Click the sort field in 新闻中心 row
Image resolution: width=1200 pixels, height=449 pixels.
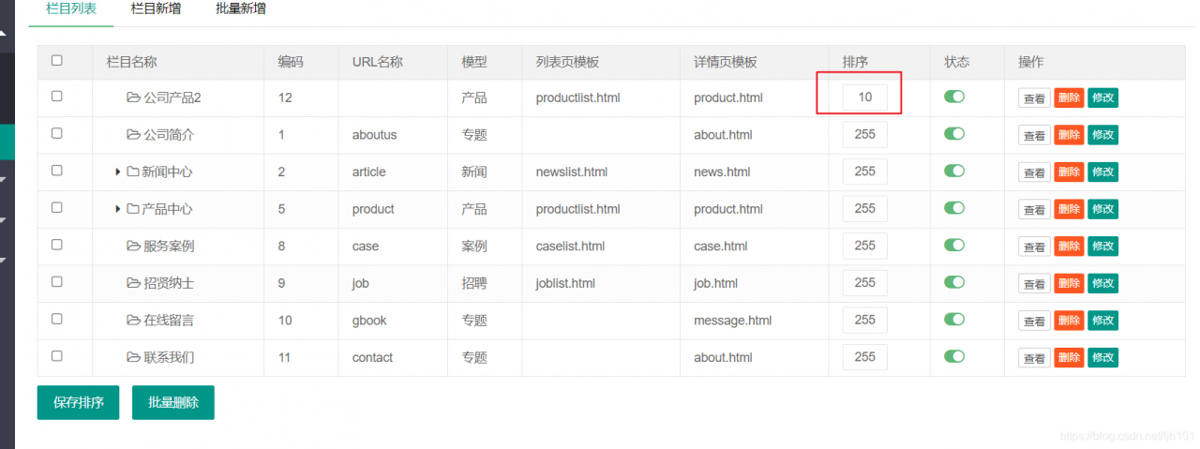point(865,171)
